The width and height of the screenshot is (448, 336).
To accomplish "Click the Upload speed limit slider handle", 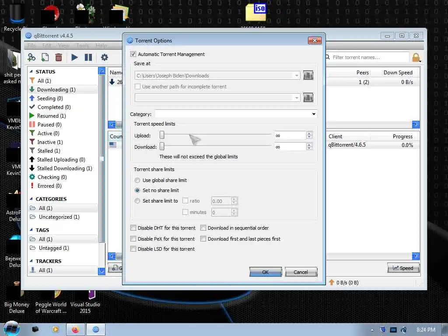I will click(x=162, y=135).
